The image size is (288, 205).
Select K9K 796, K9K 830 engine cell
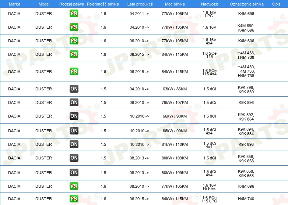(x=246, y=90)
